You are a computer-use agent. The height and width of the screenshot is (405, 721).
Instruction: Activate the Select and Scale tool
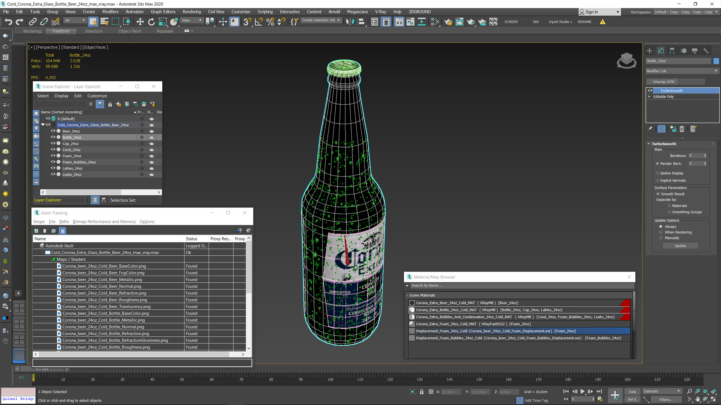(163, 22)
